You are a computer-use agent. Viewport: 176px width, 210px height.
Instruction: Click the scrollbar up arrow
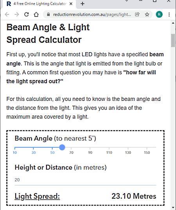tap(173, 23)
